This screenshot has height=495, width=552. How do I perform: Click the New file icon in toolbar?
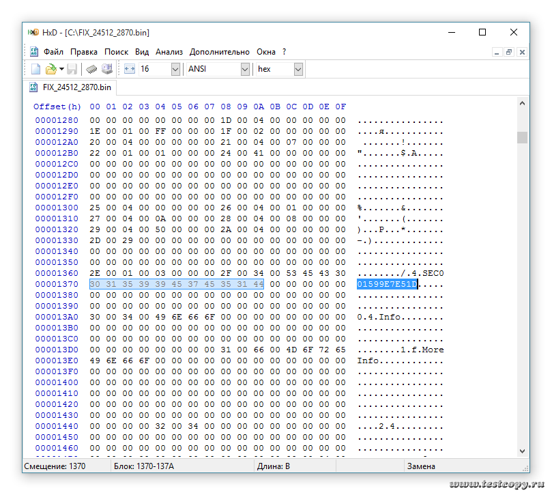[36, 69]
